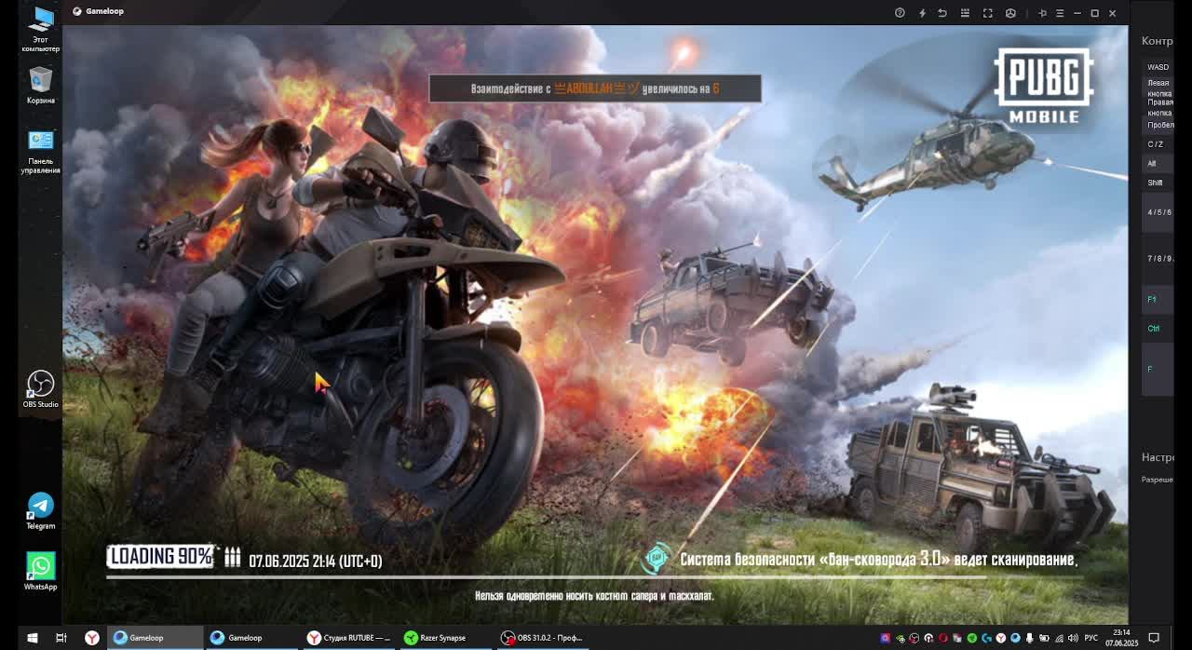This screenshot has height=650, width=1192.
Task: Select the Правая кнопка control entry
Action: 1159,107
